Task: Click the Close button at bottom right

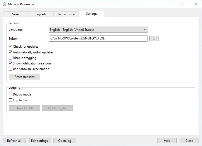Action: point(189,140)
